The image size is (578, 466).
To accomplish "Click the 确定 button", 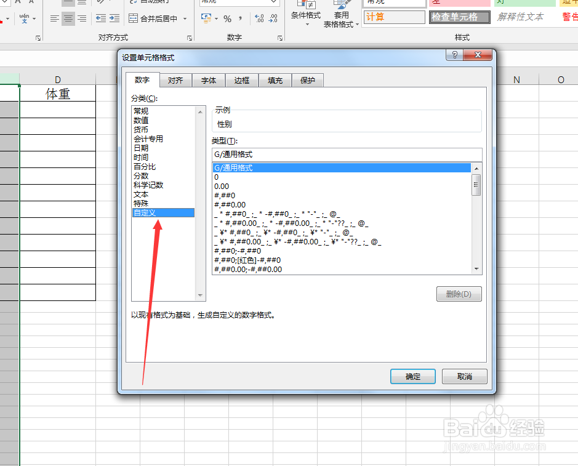I will click(413, 376).
